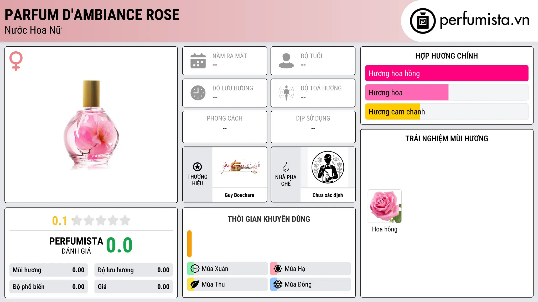Click the star rating row beside 0.1
This screenshot has width=538, height=302.
[101, 220]
